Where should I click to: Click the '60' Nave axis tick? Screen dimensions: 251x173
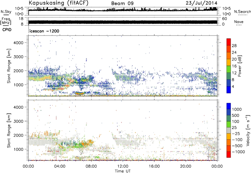[x=224, y=19]
